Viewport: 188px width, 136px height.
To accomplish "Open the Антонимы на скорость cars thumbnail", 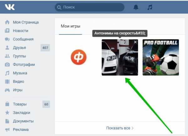I will pyautogui.click(x=120, y=57).
